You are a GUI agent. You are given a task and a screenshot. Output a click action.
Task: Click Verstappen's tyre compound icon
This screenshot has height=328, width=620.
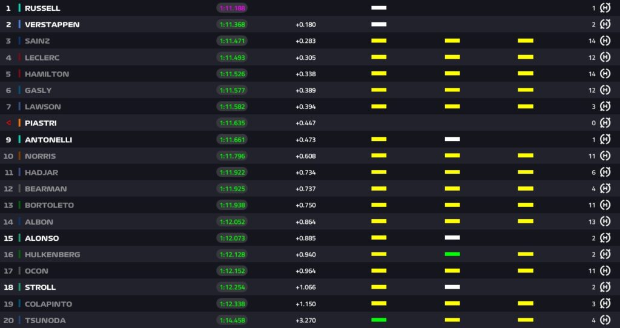click(605, 25)
